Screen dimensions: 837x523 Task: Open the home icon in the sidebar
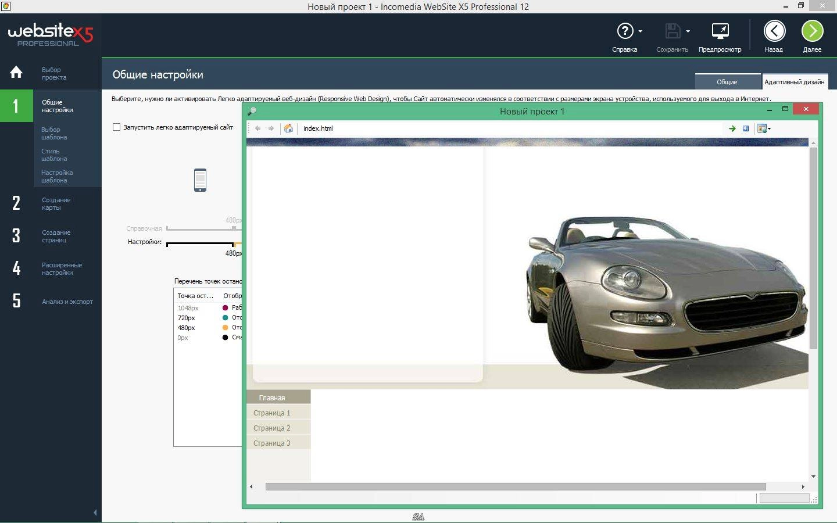tap(16, 72)
